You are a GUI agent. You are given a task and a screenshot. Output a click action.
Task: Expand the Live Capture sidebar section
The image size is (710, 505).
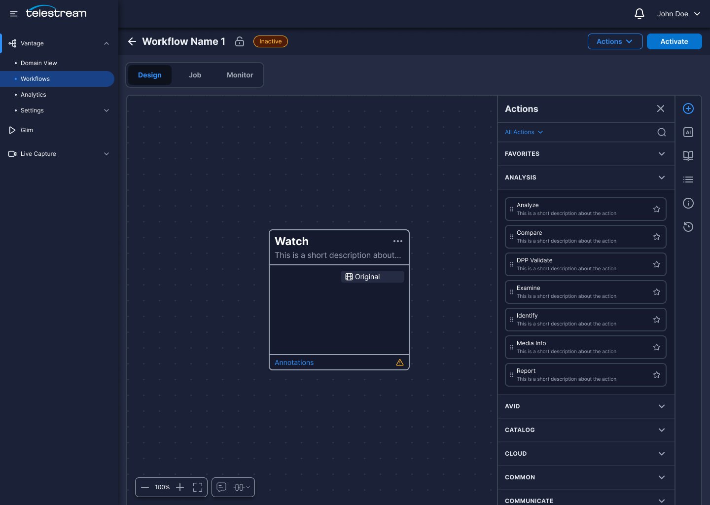pos(106,154)
